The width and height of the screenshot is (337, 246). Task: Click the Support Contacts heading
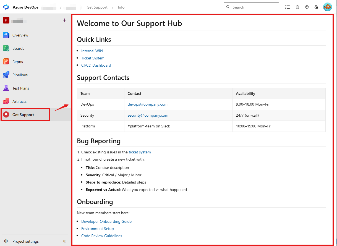point(103,78)
